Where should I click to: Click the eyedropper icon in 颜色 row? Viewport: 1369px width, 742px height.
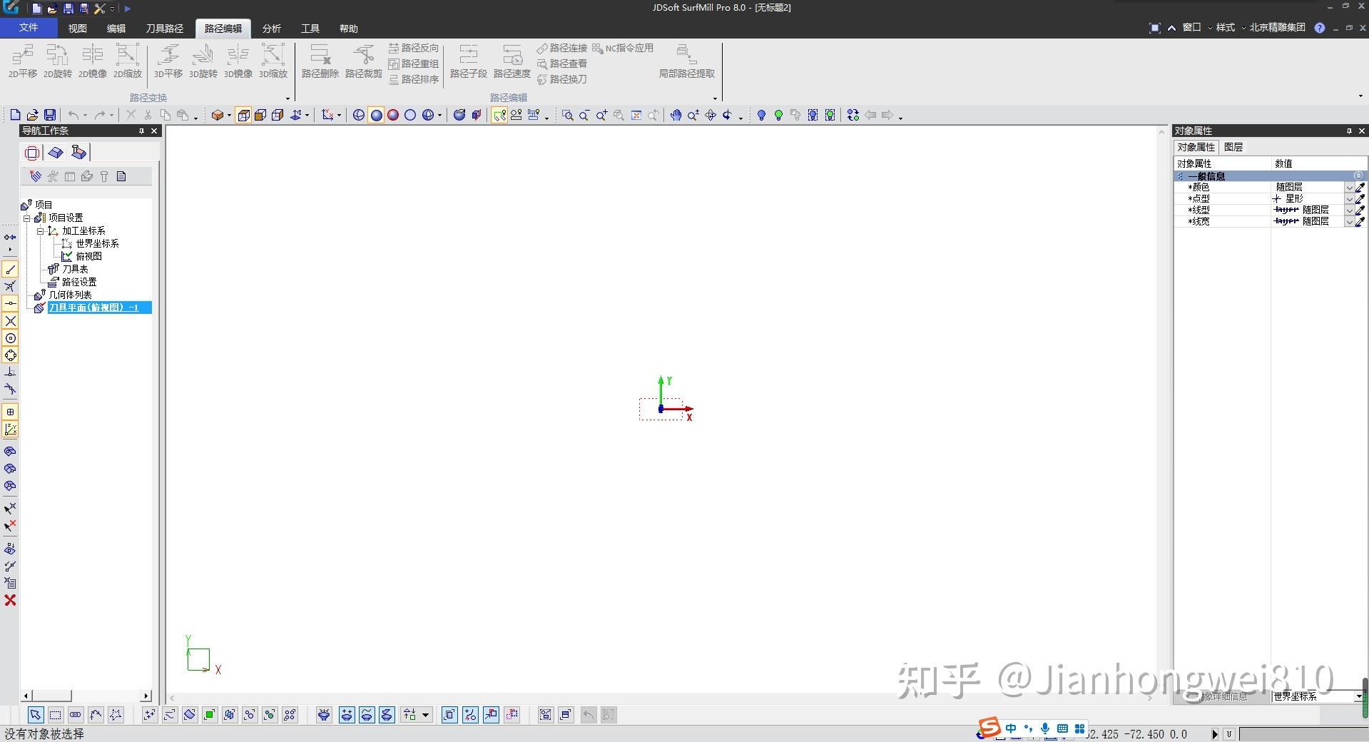tap(1360, 187)
